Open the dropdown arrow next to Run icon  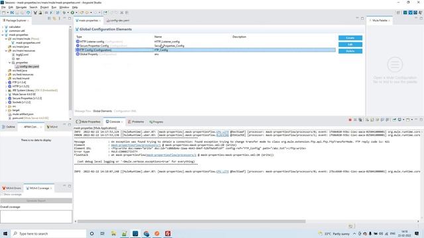tap(76, 13)
